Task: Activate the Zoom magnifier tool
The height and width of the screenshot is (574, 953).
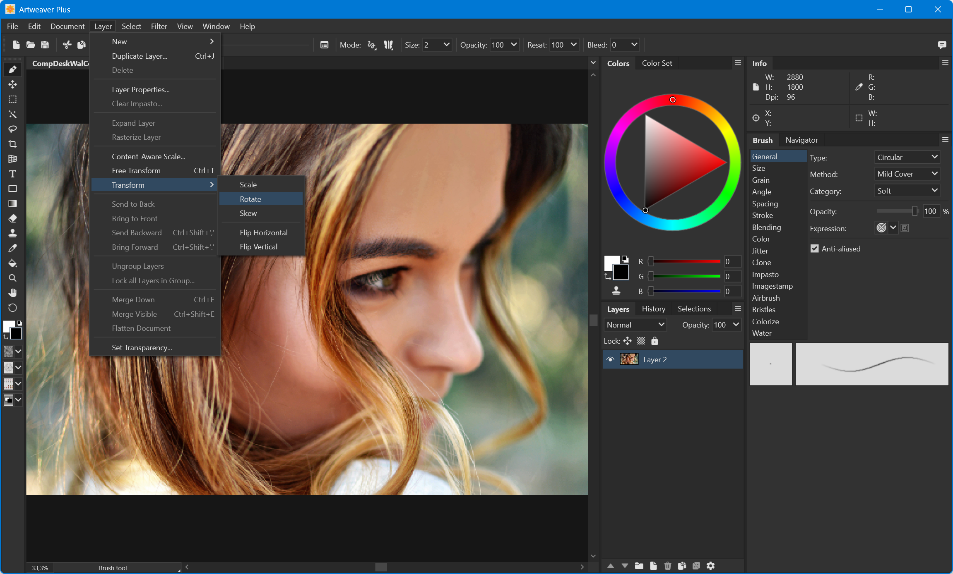Action: (12, 278)
